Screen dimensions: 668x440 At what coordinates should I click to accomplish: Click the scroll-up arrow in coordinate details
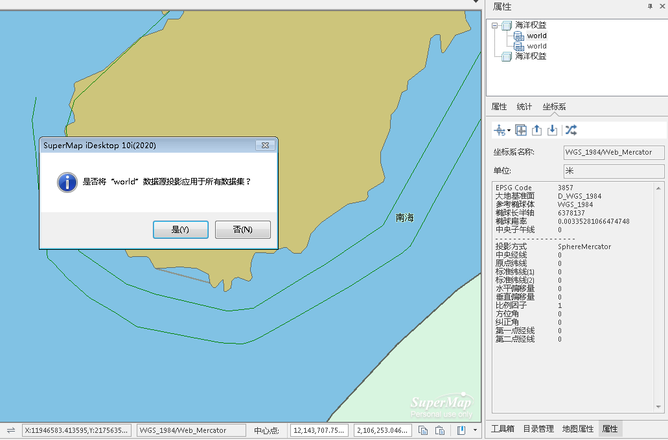click(x=658, y=188)
